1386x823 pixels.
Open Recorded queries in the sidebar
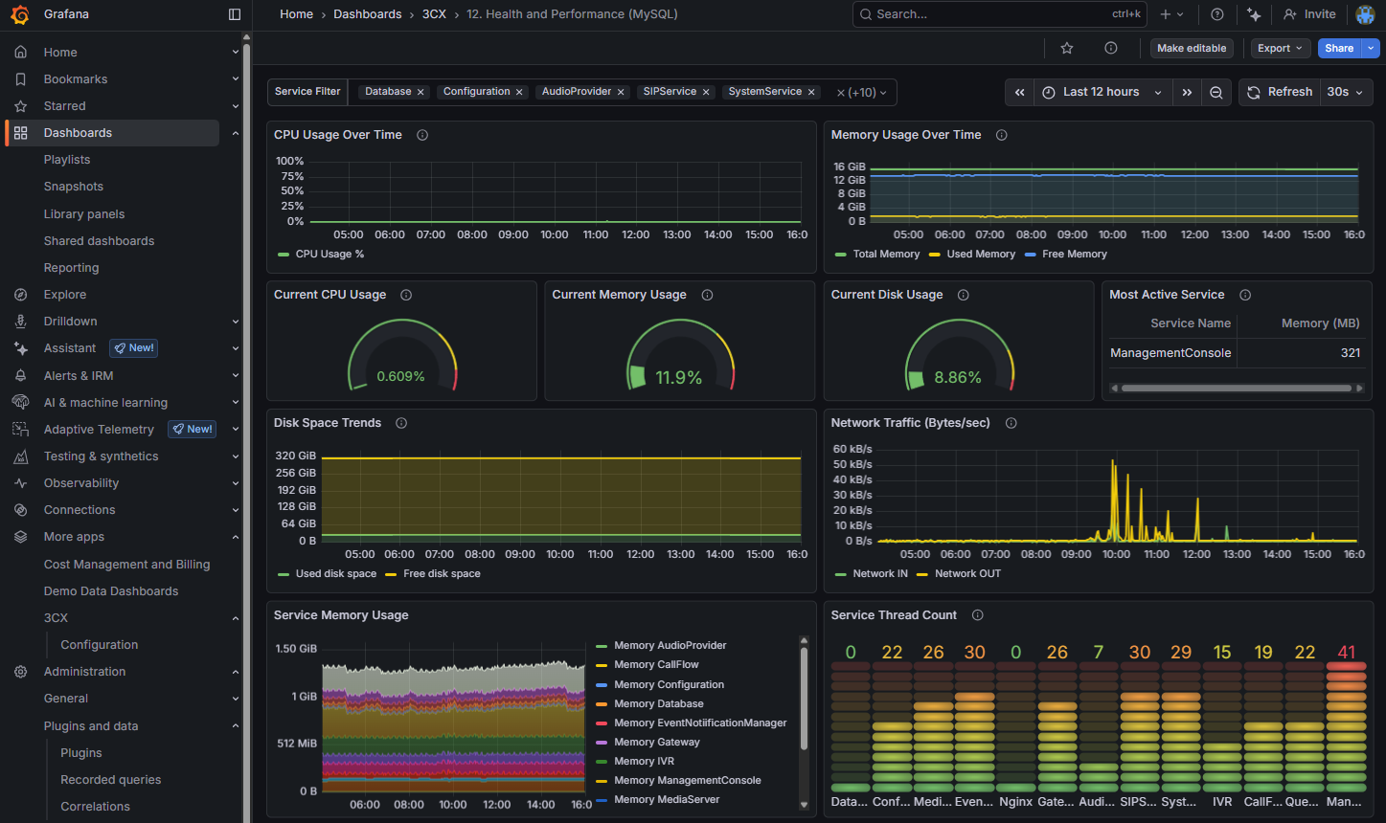click(111, 780)
